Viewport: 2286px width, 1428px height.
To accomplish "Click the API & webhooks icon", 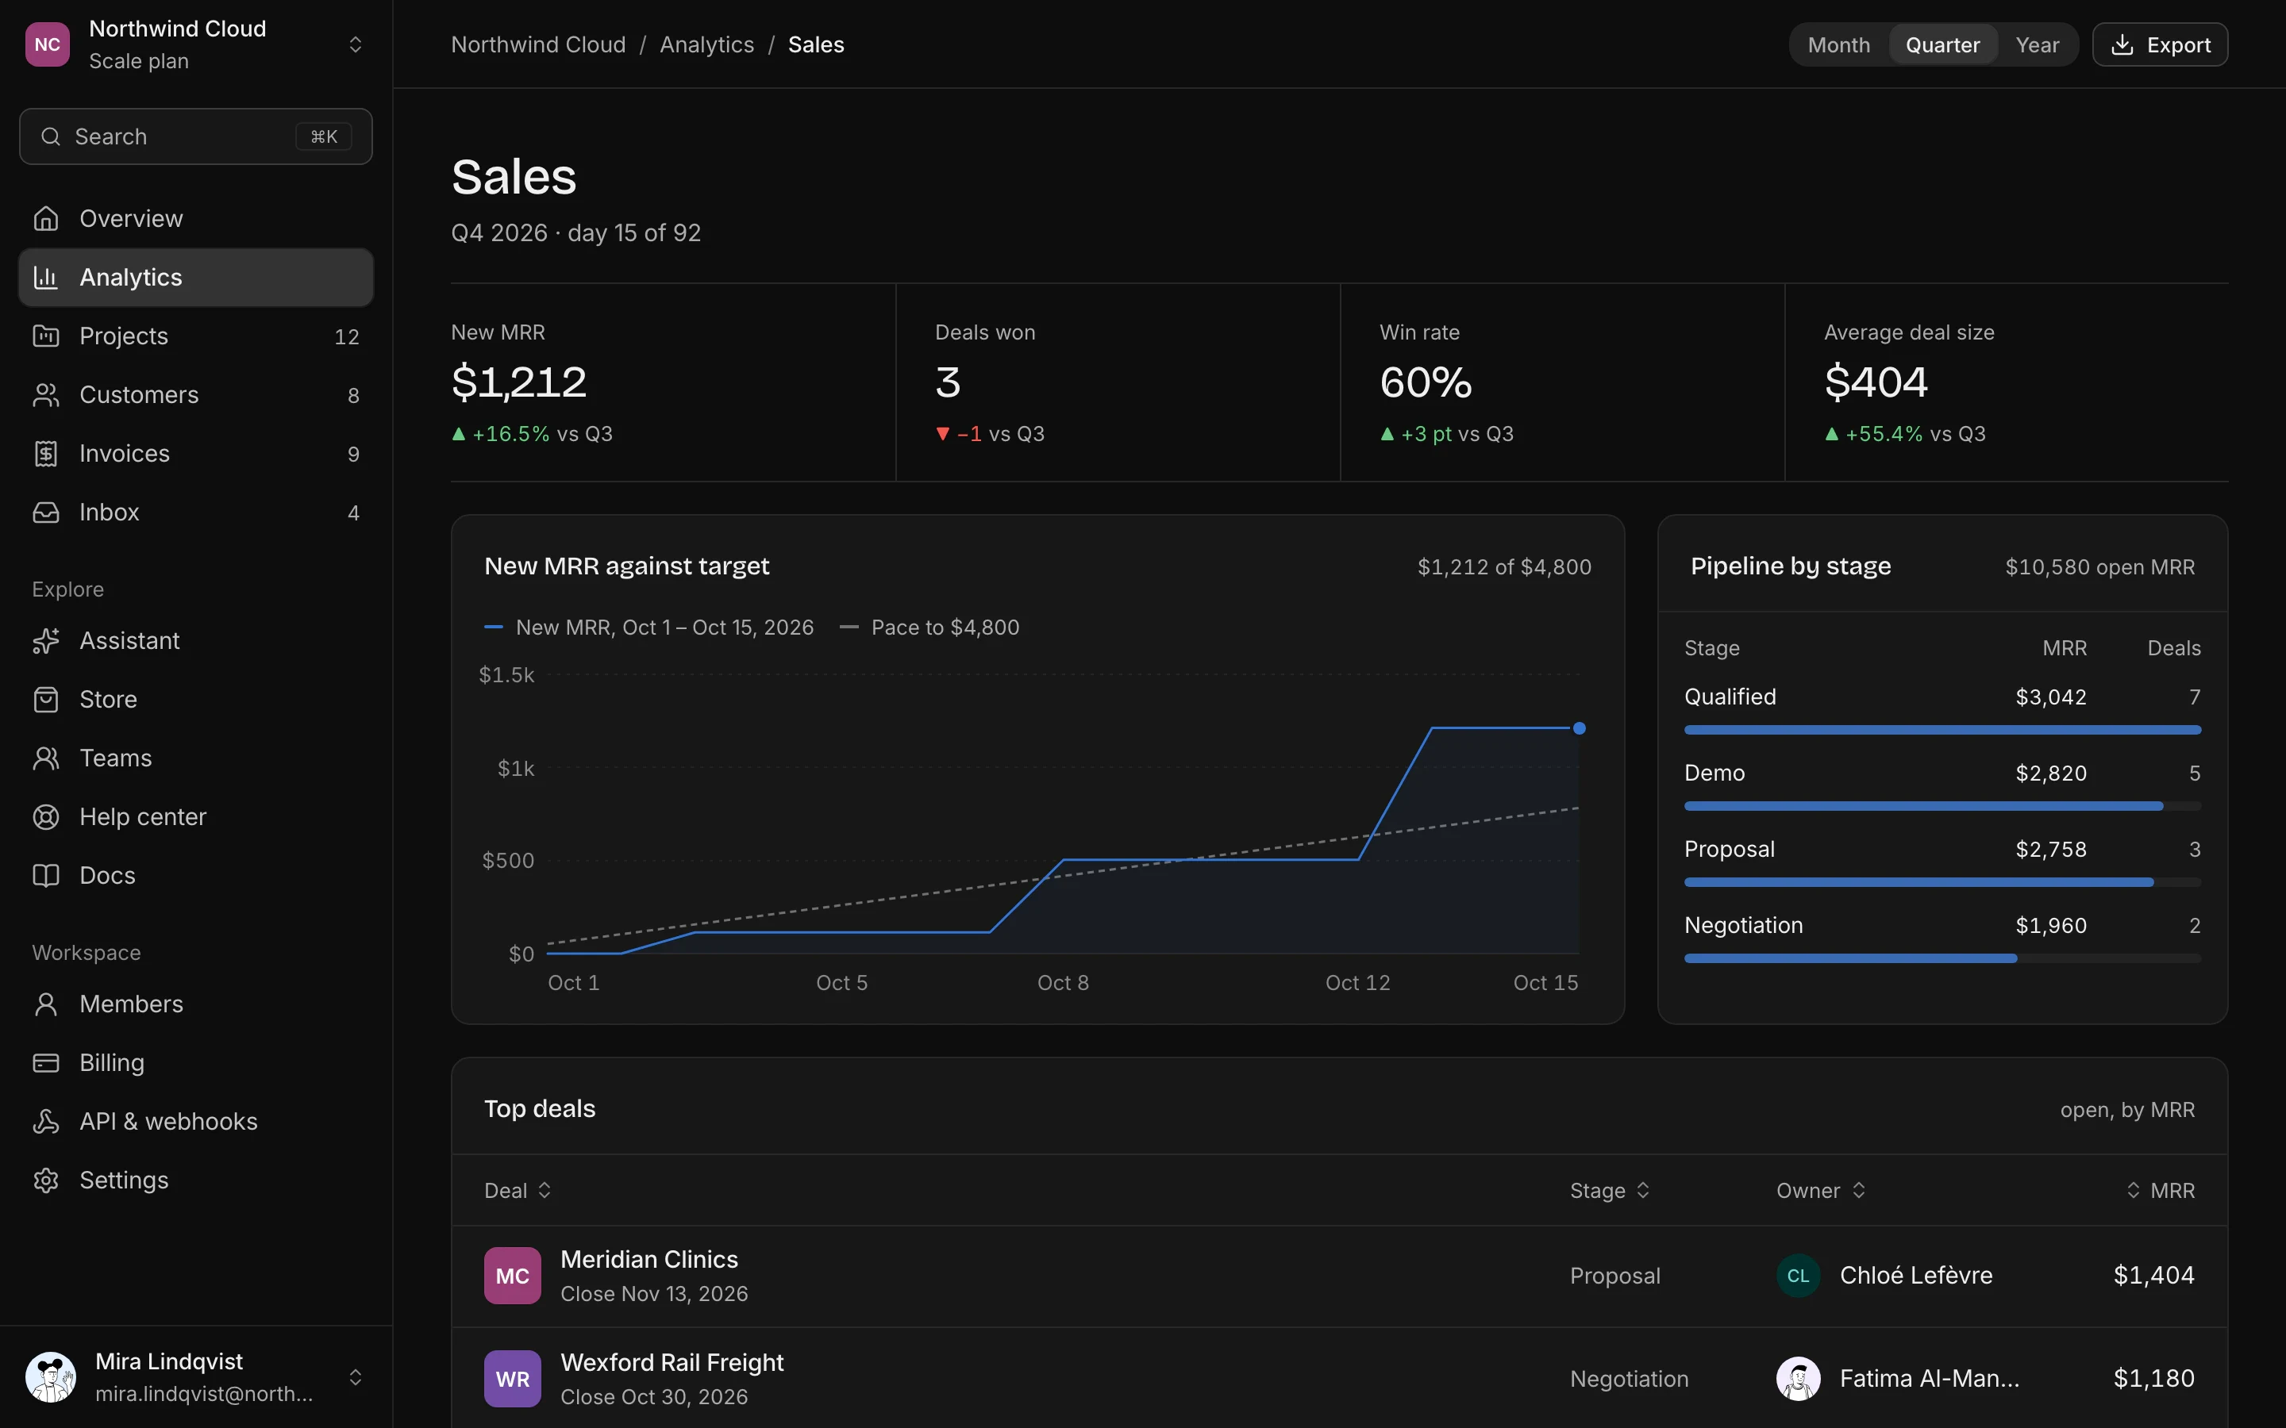I will [x=45, y=1121].
